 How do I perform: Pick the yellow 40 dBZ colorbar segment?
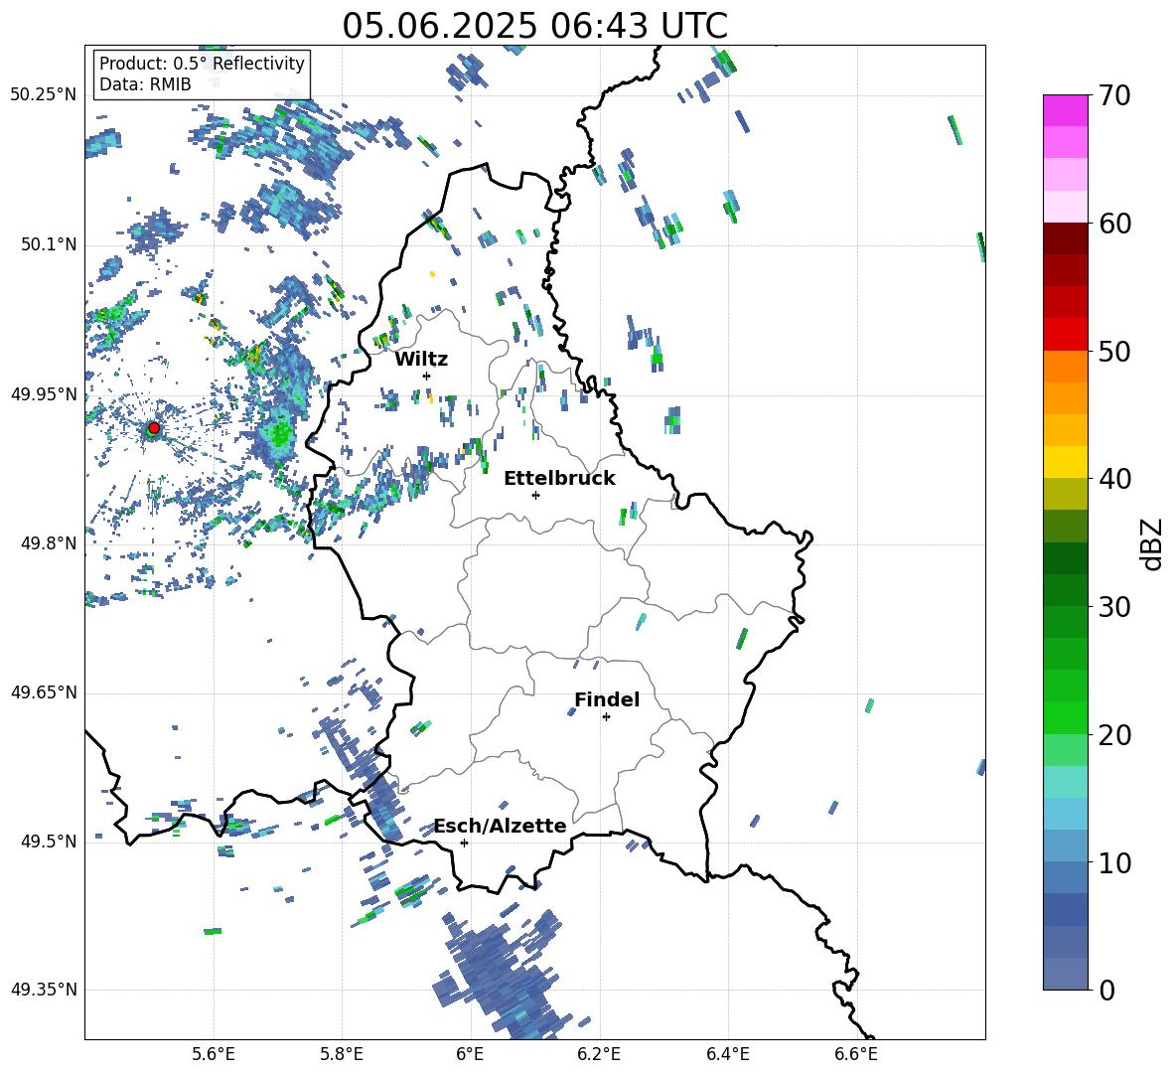1065,462
